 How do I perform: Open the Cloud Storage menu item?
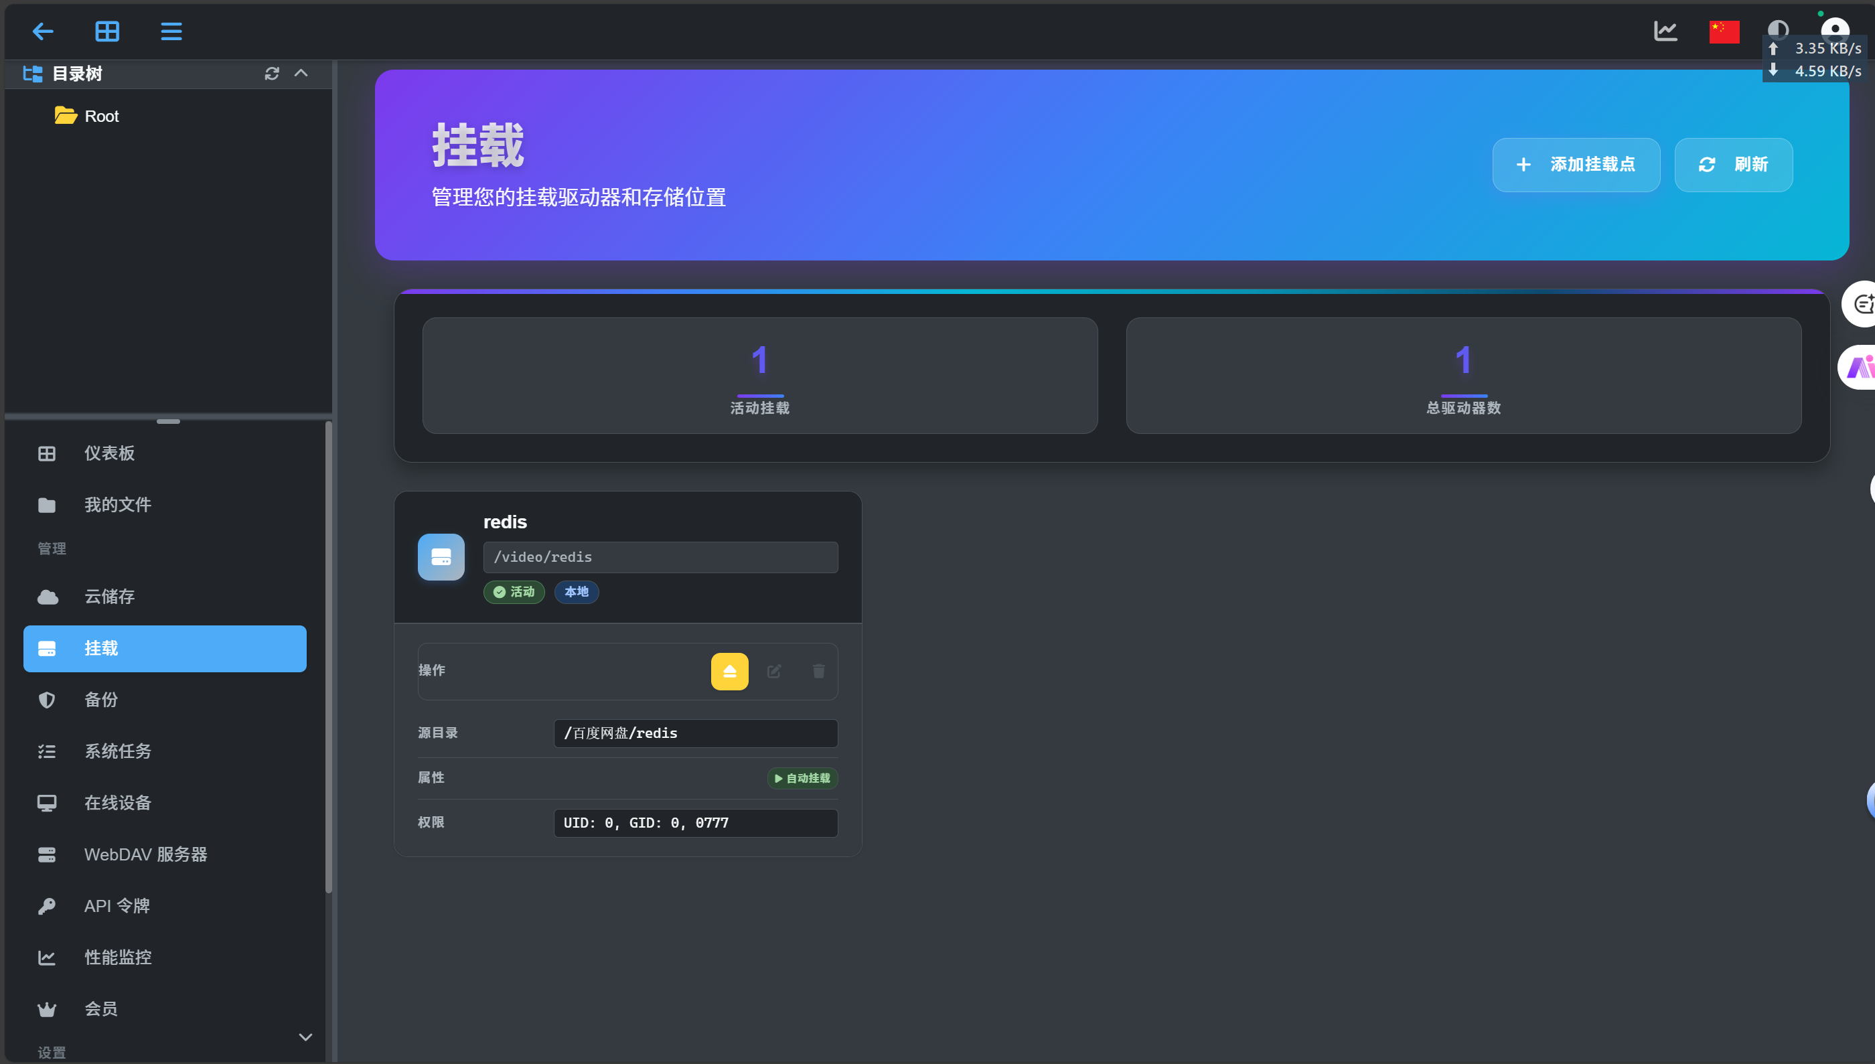[110, 597]
